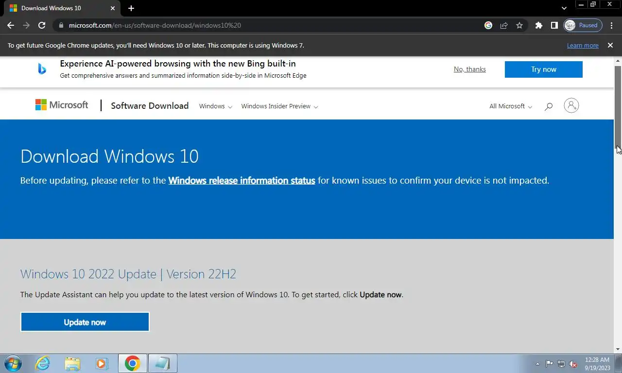Open Windows release information status link
622x373 pixels.
coord(242,181)
